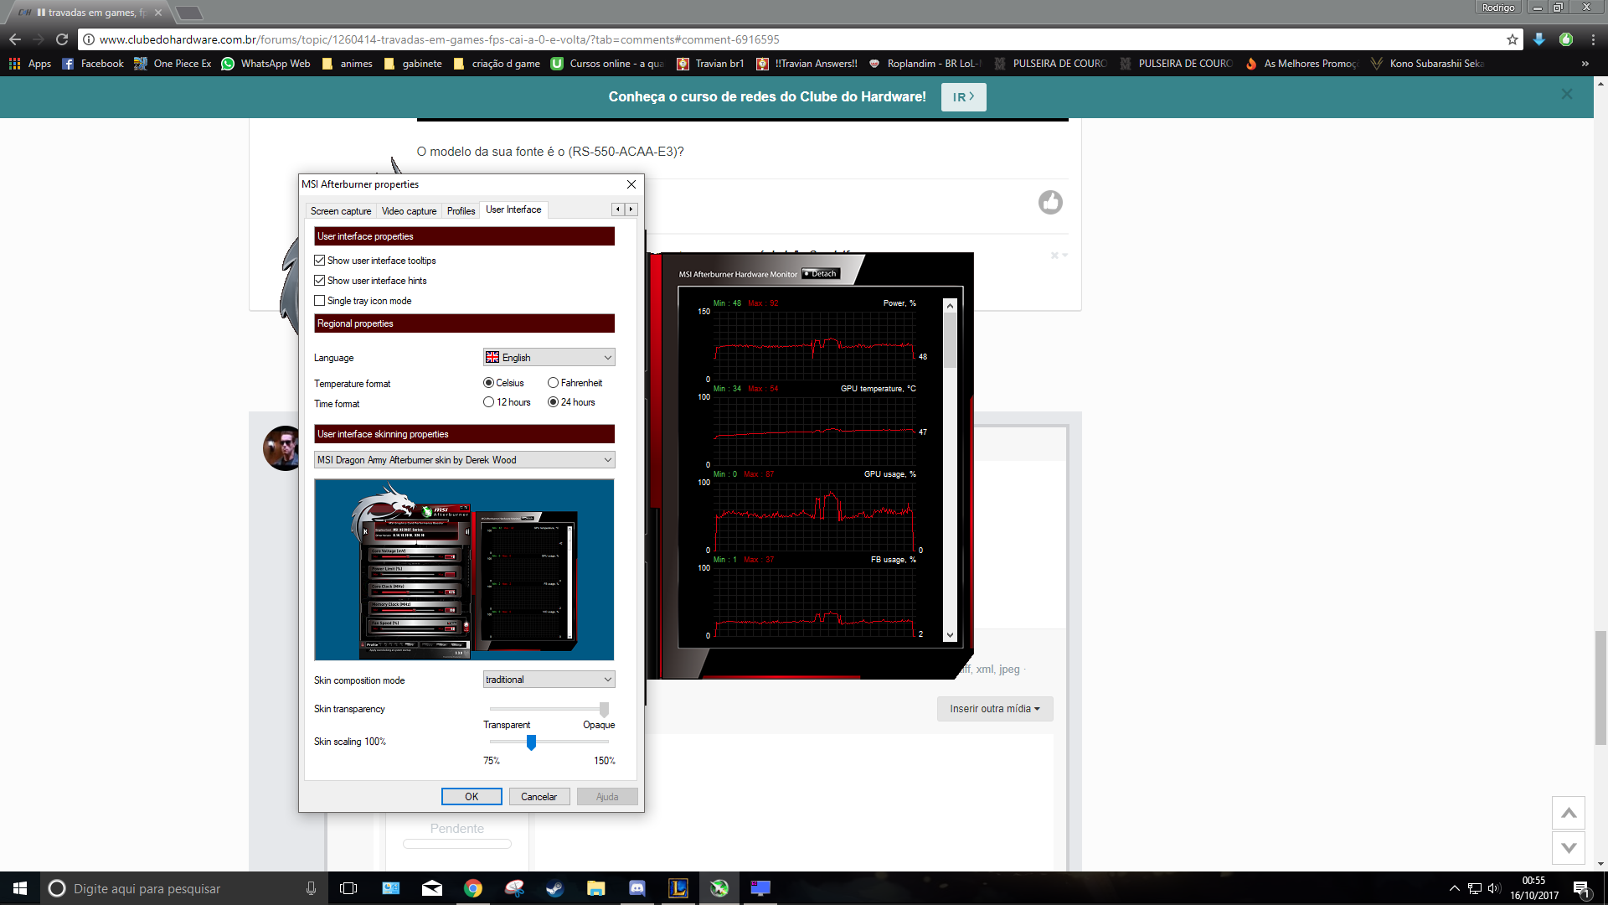Open the Mail app in taskbar
This screenshot has width=1608, height=905.
(x=432, y=888)
